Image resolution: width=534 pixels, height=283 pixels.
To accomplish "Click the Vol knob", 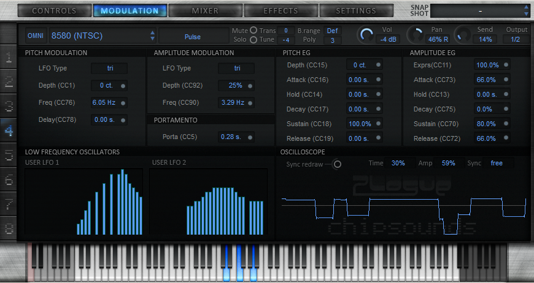I will click(x=366, y=35).
